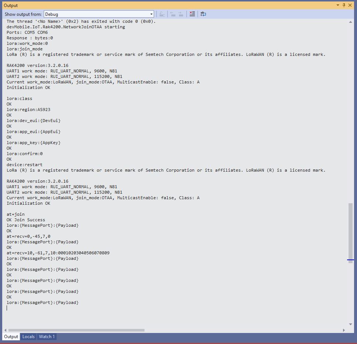Viewport: 357px width, 344px height.
Task: Switch to the Locals tab
Action: (28, 337)
